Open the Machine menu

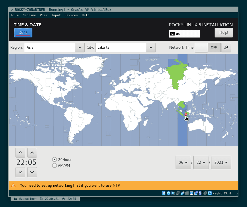coord(29,15)
